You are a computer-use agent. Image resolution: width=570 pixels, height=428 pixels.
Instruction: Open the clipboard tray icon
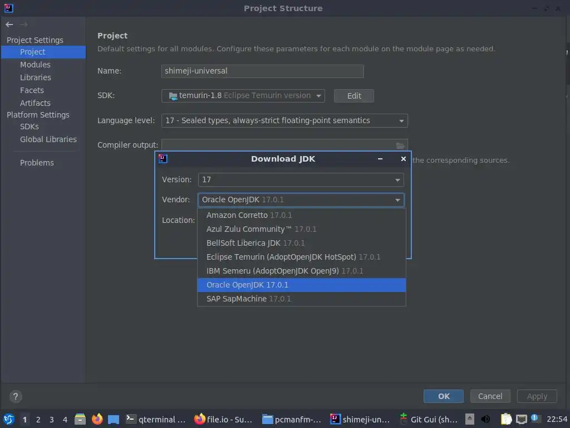pos(506,419)
